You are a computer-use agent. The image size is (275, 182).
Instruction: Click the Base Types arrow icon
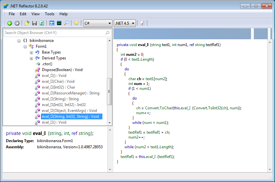pos(37,52)
